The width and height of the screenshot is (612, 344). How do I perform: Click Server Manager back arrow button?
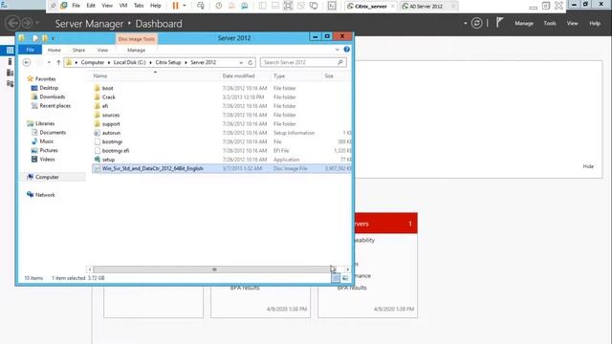coord(12,23)
